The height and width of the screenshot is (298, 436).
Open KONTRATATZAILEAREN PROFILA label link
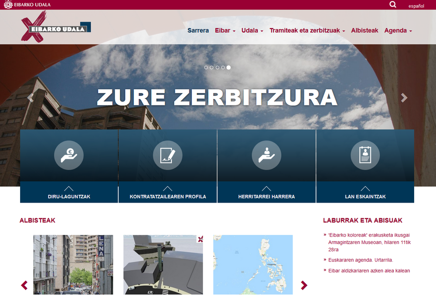168,196
